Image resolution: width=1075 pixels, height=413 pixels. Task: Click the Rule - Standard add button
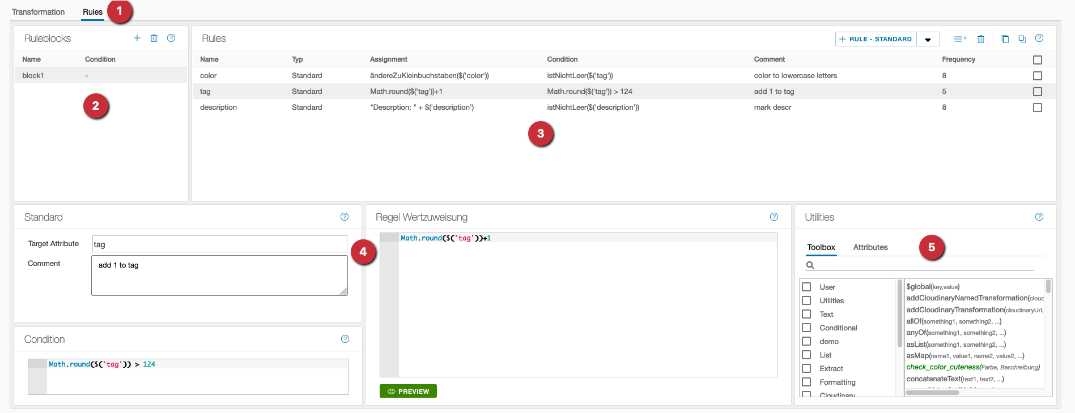tap(876, 39)
